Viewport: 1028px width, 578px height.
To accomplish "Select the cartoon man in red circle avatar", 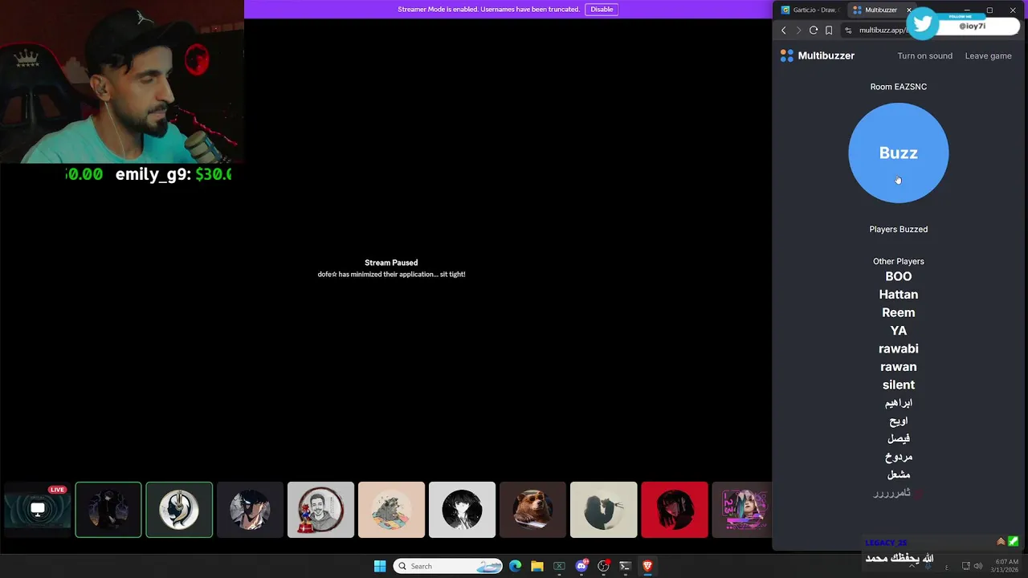I will [x=320, y=510].
